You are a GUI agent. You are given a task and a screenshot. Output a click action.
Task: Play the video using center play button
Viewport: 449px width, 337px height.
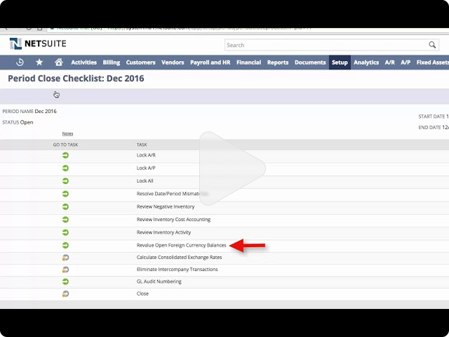pyautogui.click(x=233, y=167)
